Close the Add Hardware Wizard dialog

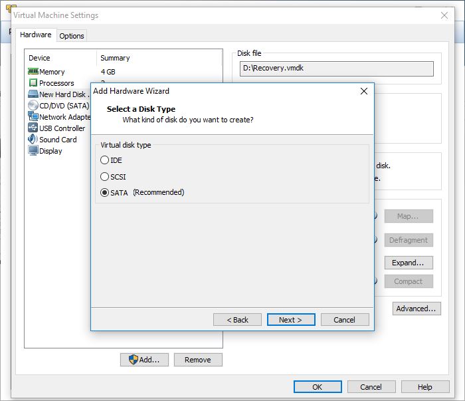(364, 91)
